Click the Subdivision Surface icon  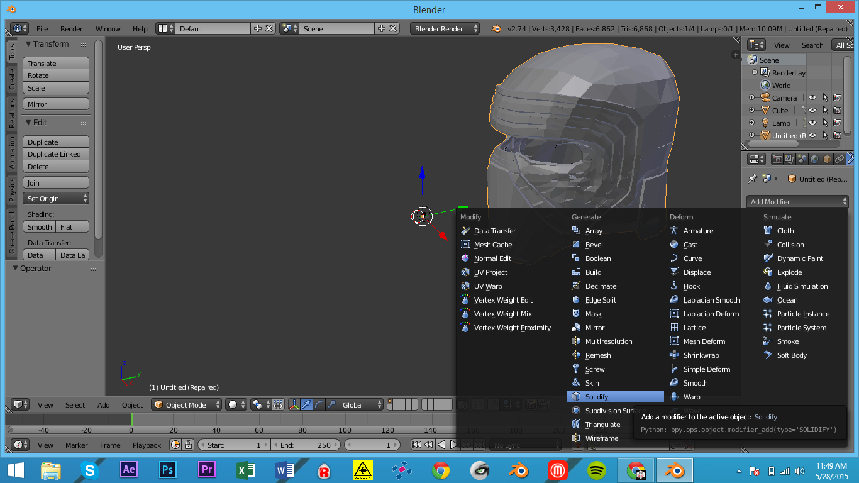[576, 411]
